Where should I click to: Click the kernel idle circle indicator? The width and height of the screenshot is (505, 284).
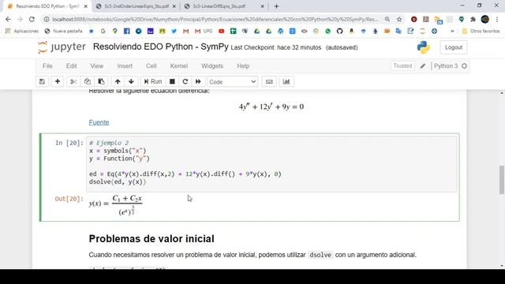[464, 66]
